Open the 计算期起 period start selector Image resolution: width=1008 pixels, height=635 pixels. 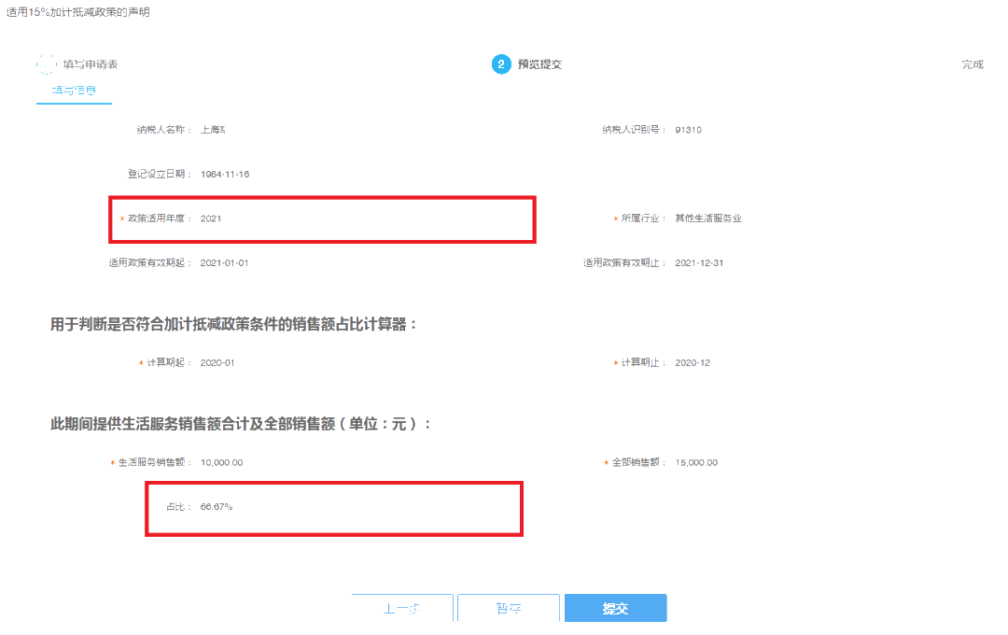(x=217, y=362)
